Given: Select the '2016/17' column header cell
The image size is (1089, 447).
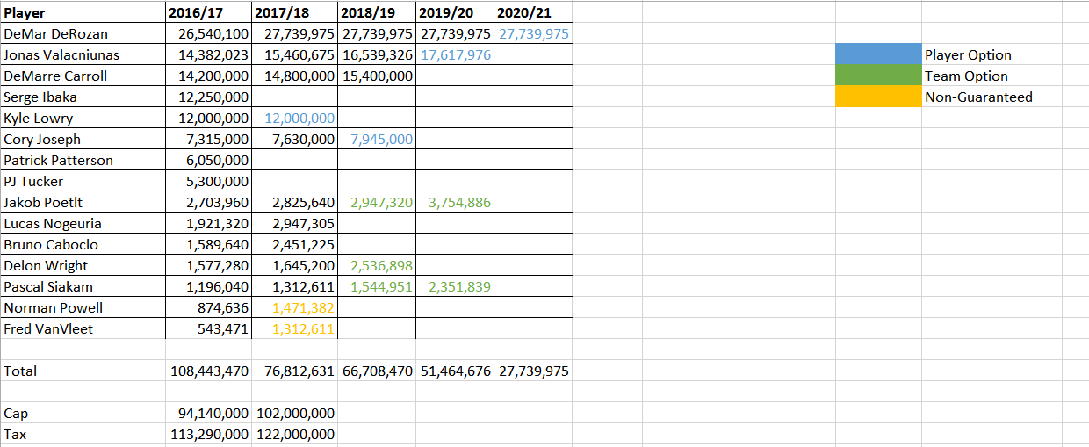Looking at the screenshot, I should pyautogui.click(x=208, y=12).
